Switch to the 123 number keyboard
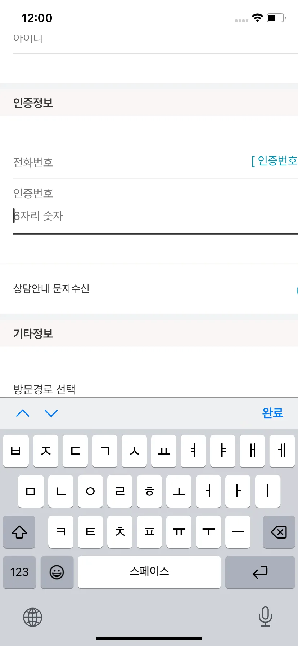298x646 pixels. [x=19, y=572]
